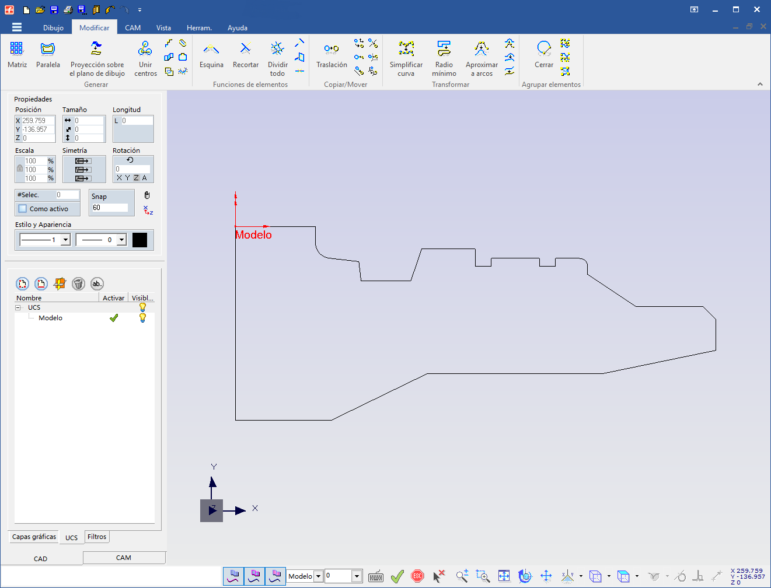This screenshot has width=771, height=588.
Task: Click the Matriz array tool icon
Action: [17, 49]
